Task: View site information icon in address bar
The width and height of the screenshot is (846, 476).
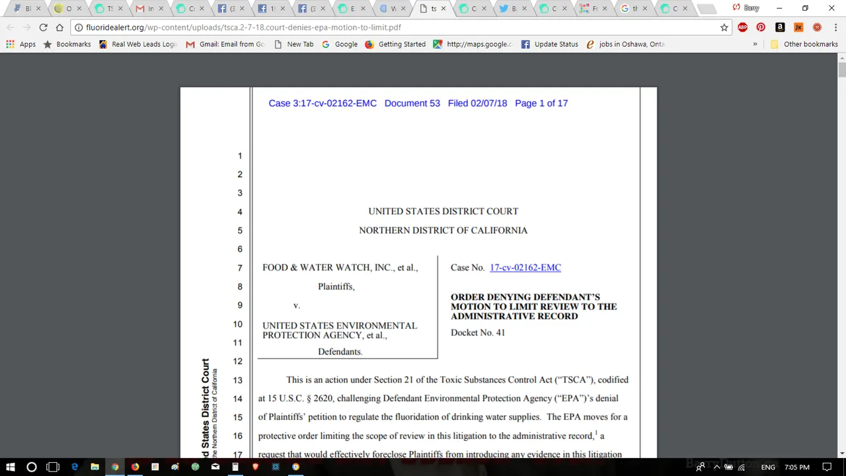Action: [79, 27]
